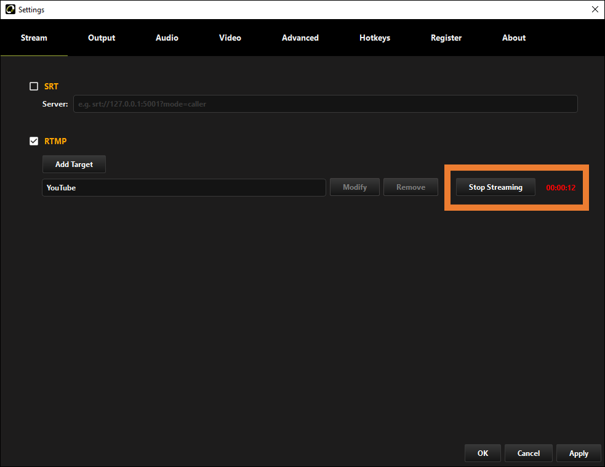Open the Hotkeys tab
The height and width of the screenshot is (467, 605).
pyautogui.click(x=375, y=38)
